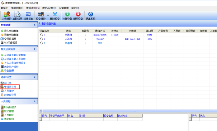Collapse the 人员排班 sidebar panel
The width and height of the screenshot is (217, 131).
34,101
